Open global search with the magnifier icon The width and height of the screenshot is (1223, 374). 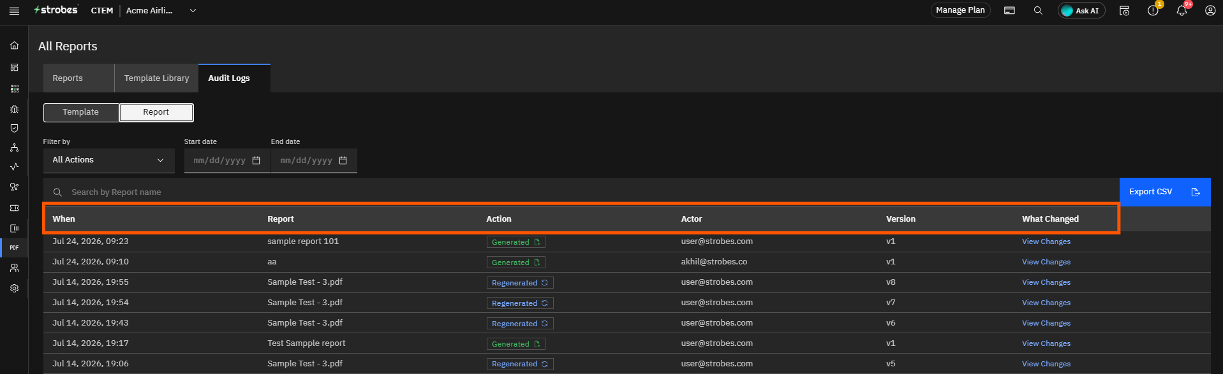[x=1038, y=11]
